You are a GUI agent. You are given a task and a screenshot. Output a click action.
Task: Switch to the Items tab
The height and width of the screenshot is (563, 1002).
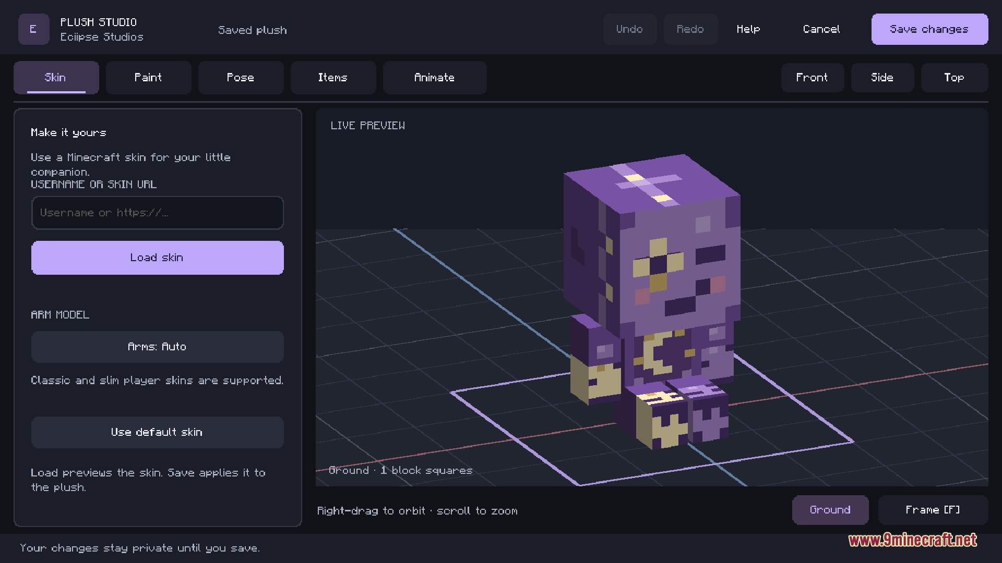pyautogui.click(x=333, y=78)
